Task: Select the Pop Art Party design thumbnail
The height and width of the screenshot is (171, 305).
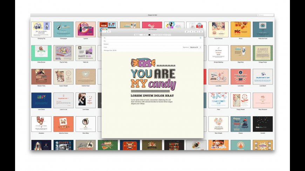Action: tap(63, 53)
